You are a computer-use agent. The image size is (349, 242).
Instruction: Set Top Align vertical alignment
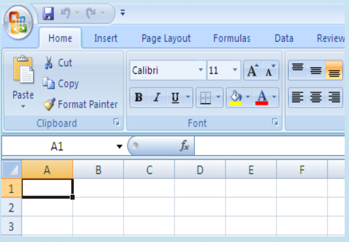pos(297,70)
